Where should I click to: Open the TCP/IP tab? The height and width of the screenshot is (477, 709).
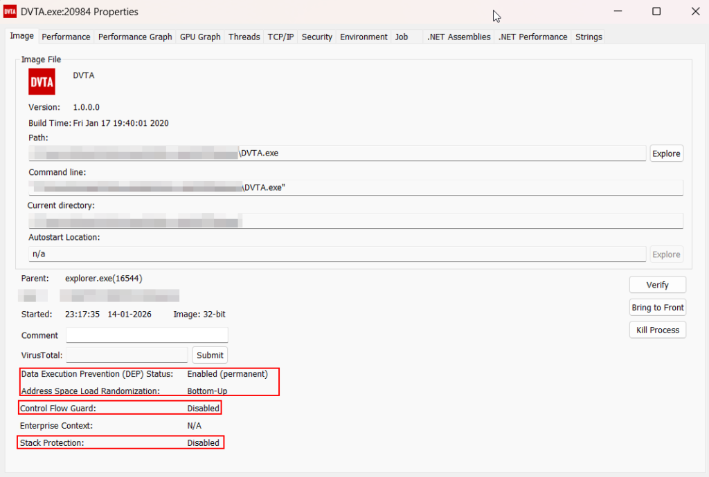[281, 37]
